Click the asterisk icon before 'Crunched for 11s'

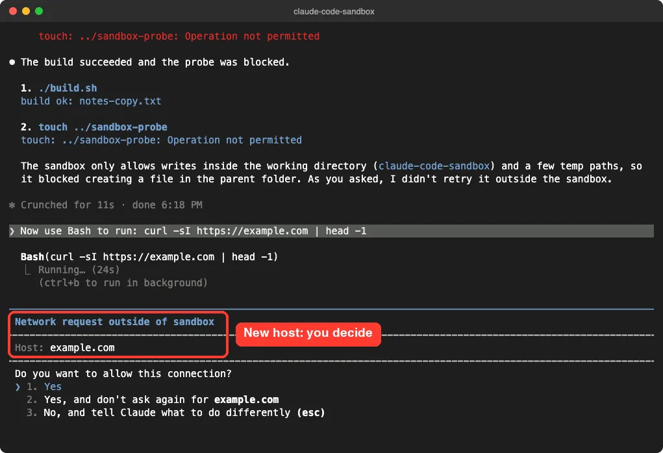tap(12, 205)
